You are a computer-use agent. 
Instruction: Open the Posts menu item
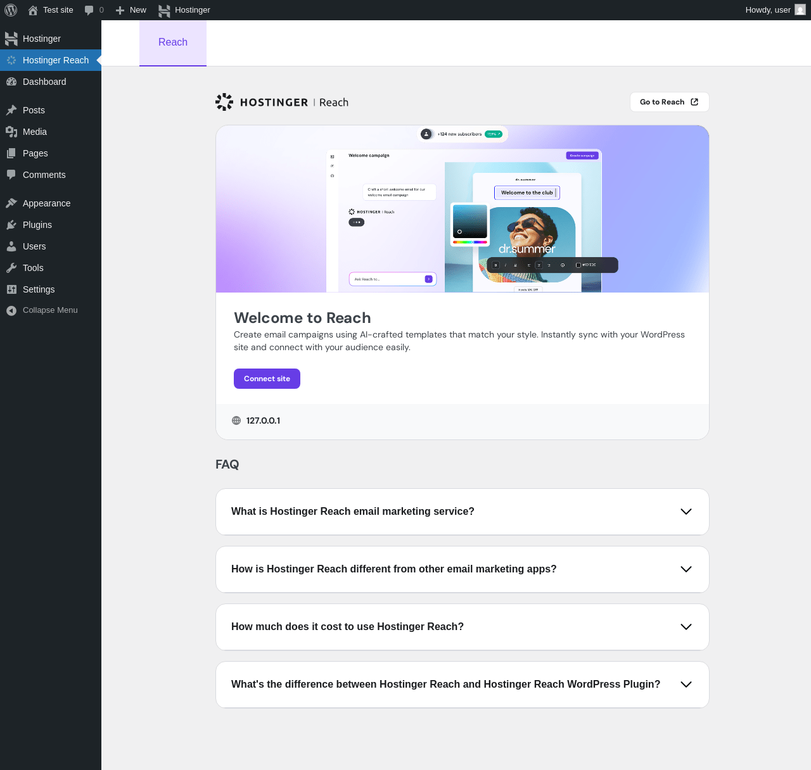tap(51, 110)
